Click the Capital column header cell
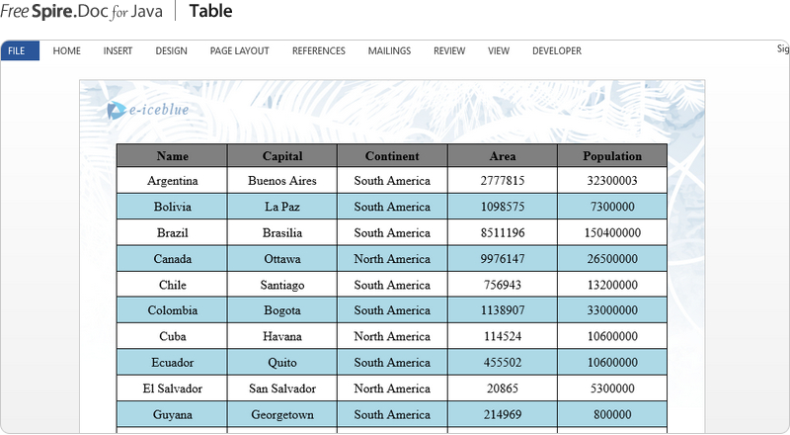 [x=282, y=155]
